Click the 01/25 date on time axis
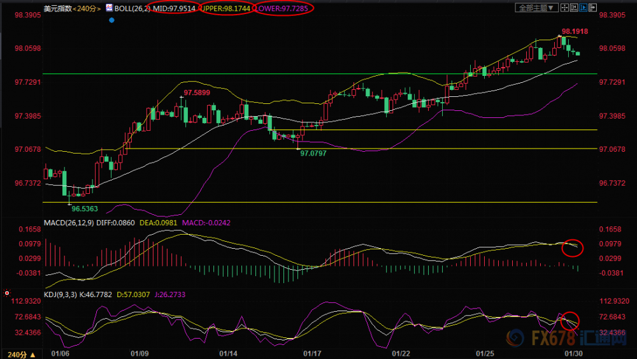This screenshot has width=637, height=359. click(x=485, y=353)
